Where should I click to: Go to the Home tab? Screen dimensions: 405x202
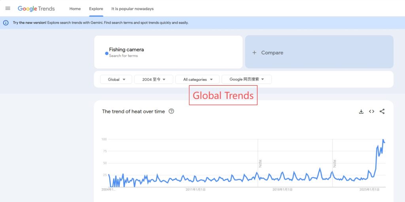75,9
